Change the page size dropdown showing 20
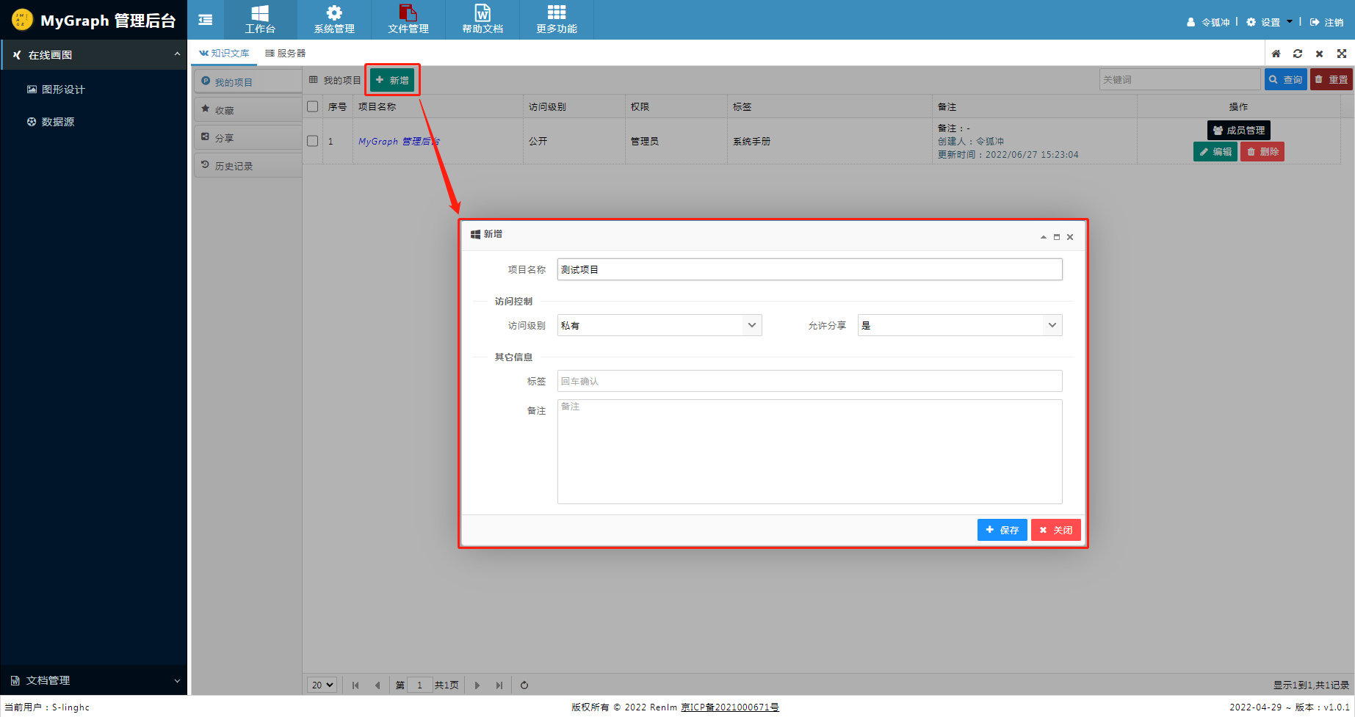The image size is (1355, 717). coord(322,685)
